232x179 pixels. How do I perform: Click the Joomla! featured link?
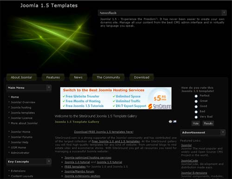coord(187,145)
